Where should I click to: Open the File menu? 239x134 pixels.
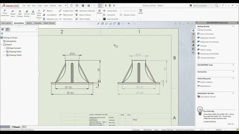pyautogui.click(x=24, y=6)
